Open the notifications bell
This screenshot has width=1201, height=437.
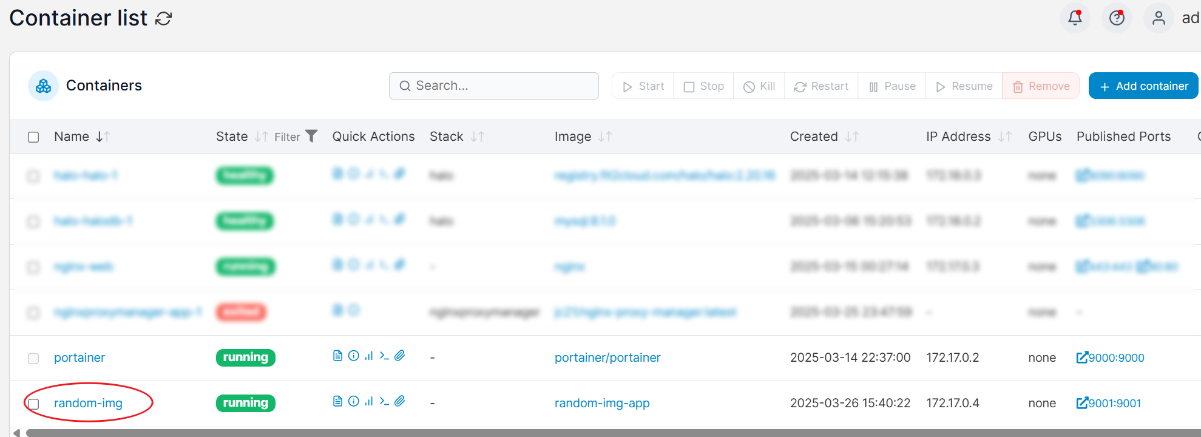pyautogui.click(x=1075, y=18)
